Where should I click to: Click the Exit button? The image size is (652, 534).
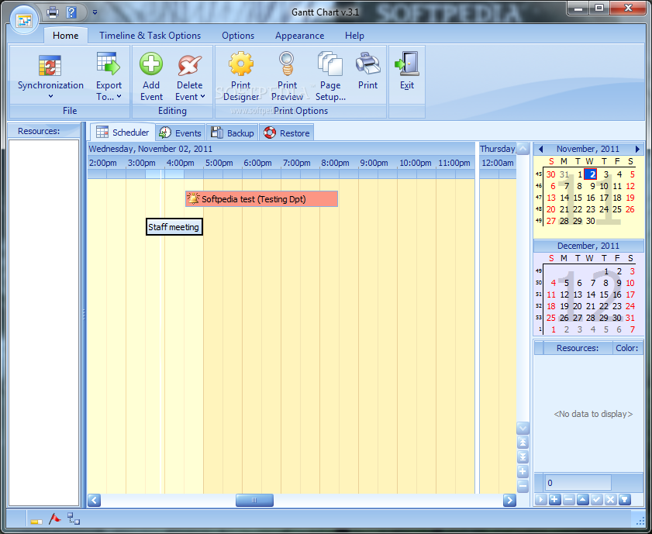tap(407, 71)
